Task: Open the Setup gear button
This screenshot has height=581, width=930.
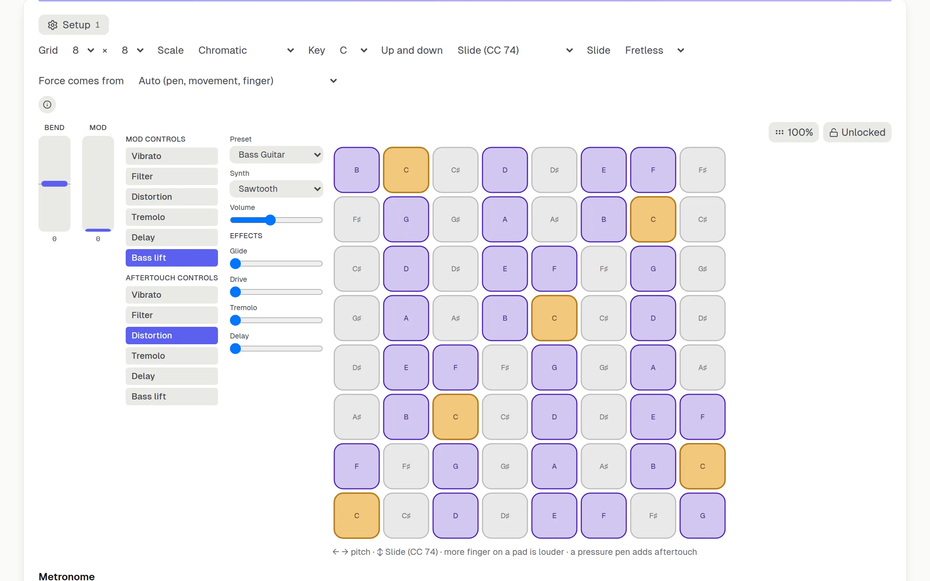Action: (73, 25)
